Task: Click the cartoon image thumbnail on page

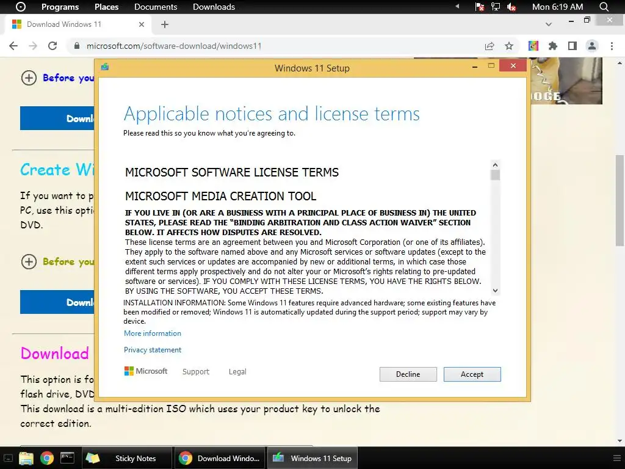Action: 566,81
